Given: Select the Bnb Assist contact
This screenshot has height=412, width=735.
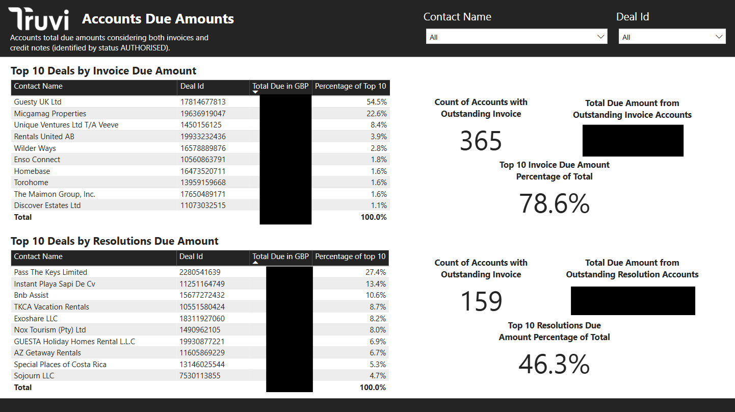Looking at the screenshot, I should 32,295.
